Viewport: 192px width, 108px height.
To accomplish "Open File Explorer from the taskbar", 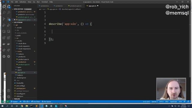I will click(x=27, y=106).
